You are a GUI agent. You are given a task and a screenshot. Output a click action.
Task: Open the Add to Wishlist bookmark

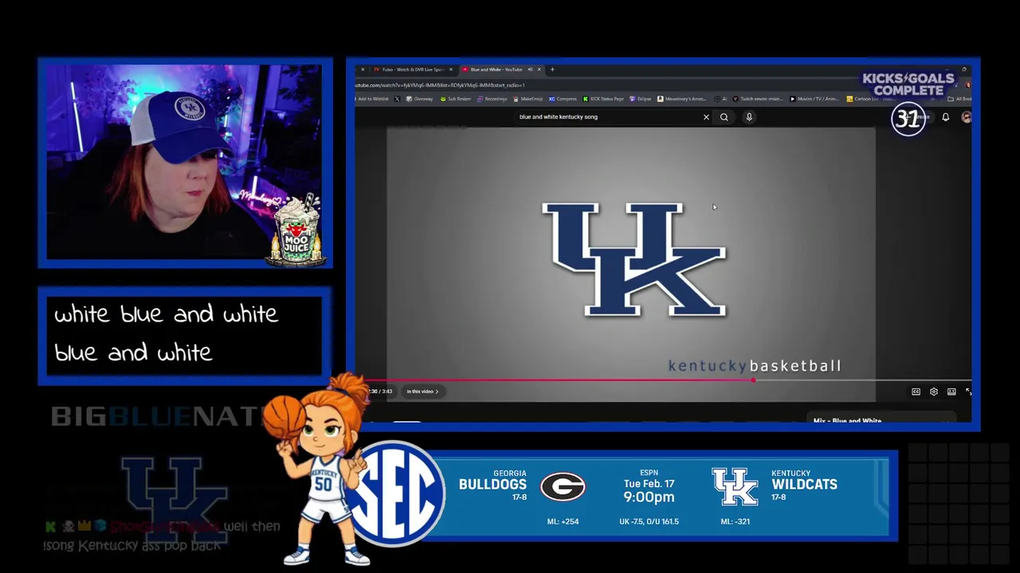click(x=372, y=99)
